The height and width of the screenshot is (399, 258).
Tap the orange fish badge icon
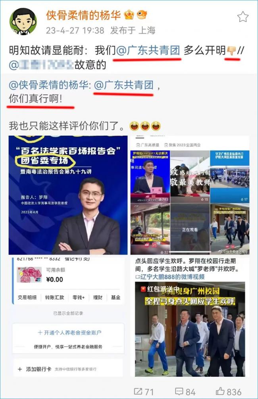(x=142, y=14)
